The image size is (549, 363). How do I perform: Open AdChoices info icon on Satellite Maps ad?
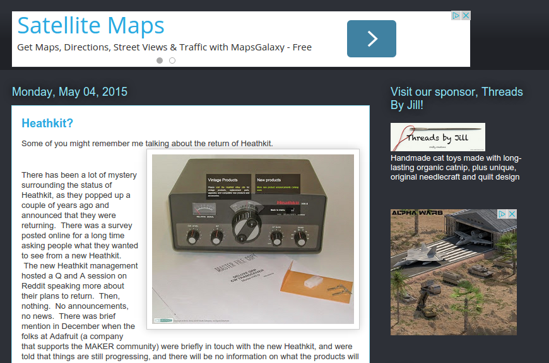point(456,16)
